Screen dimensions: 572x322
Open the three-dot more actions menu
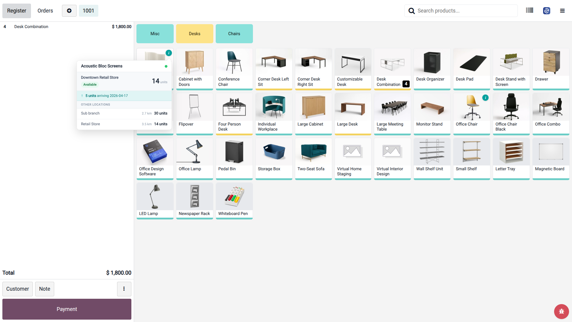click(124, 289)
